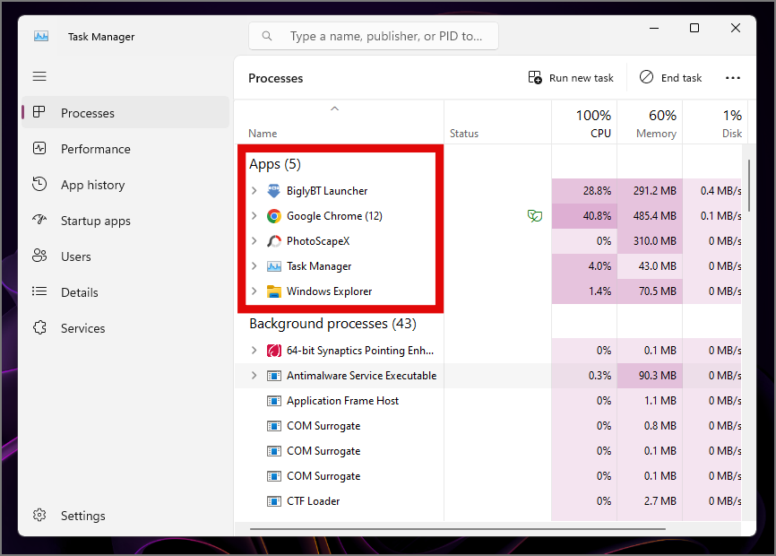
Task: Open the Services page
Action: 125,327
